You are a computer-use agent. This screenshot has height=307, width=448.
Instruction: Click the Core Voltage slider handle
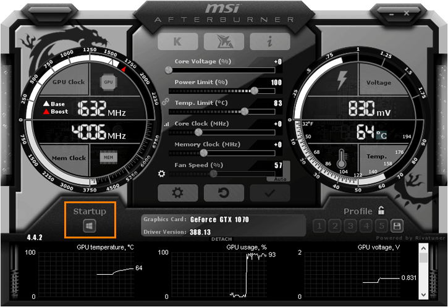click(x=169, y=70)
